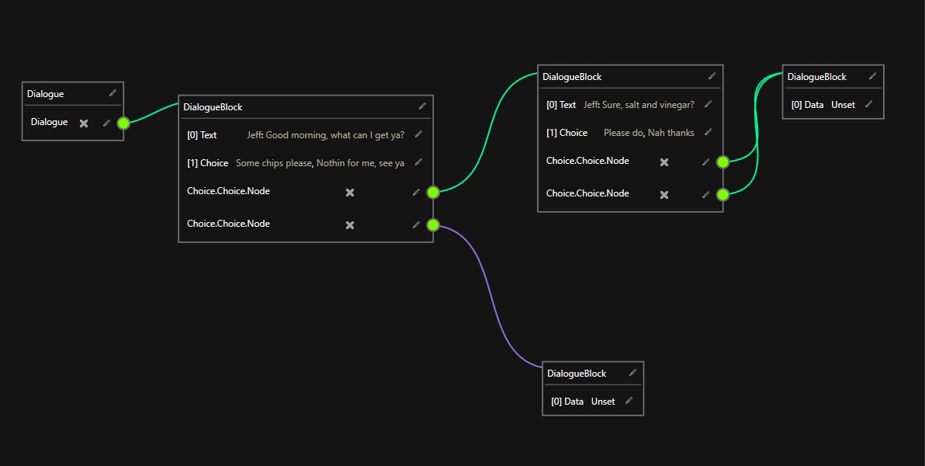Click the 'Some chips please, Nothin for me' choice text
The height and width of the screenshot is (466, 925).
(x=320, y=163)
